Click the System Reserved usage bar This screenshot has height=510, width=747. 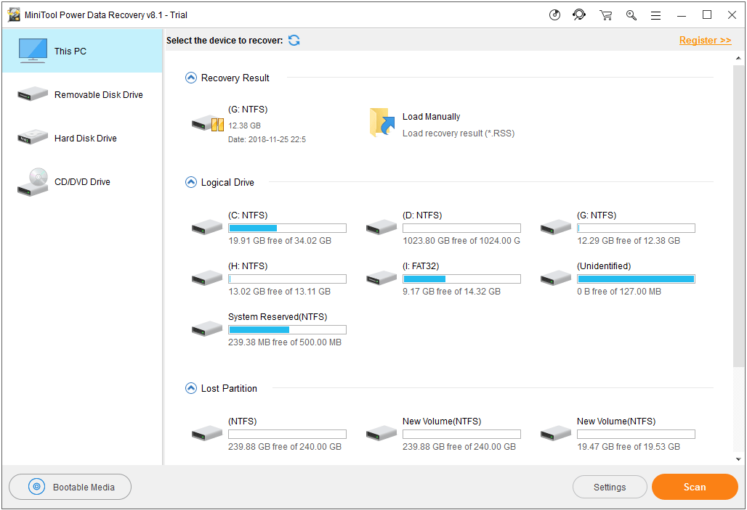(287, 330)
